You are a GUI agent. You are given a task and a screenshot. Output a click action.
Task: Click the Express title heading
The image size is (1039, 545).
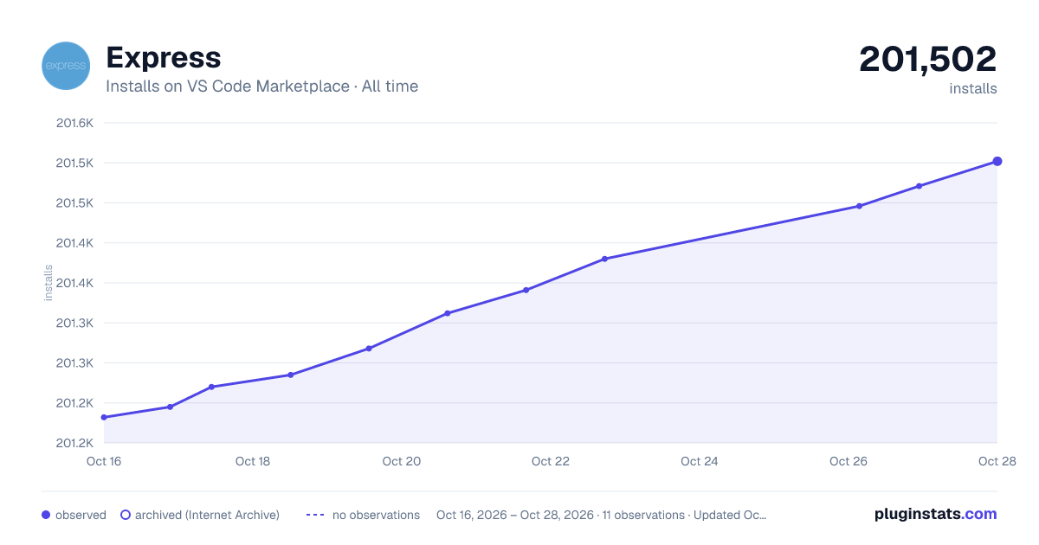pos(164,57)
